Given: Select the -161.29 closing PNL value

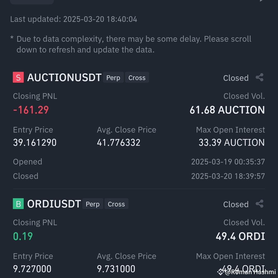Looking at the screenshot, I should point(31,110).
